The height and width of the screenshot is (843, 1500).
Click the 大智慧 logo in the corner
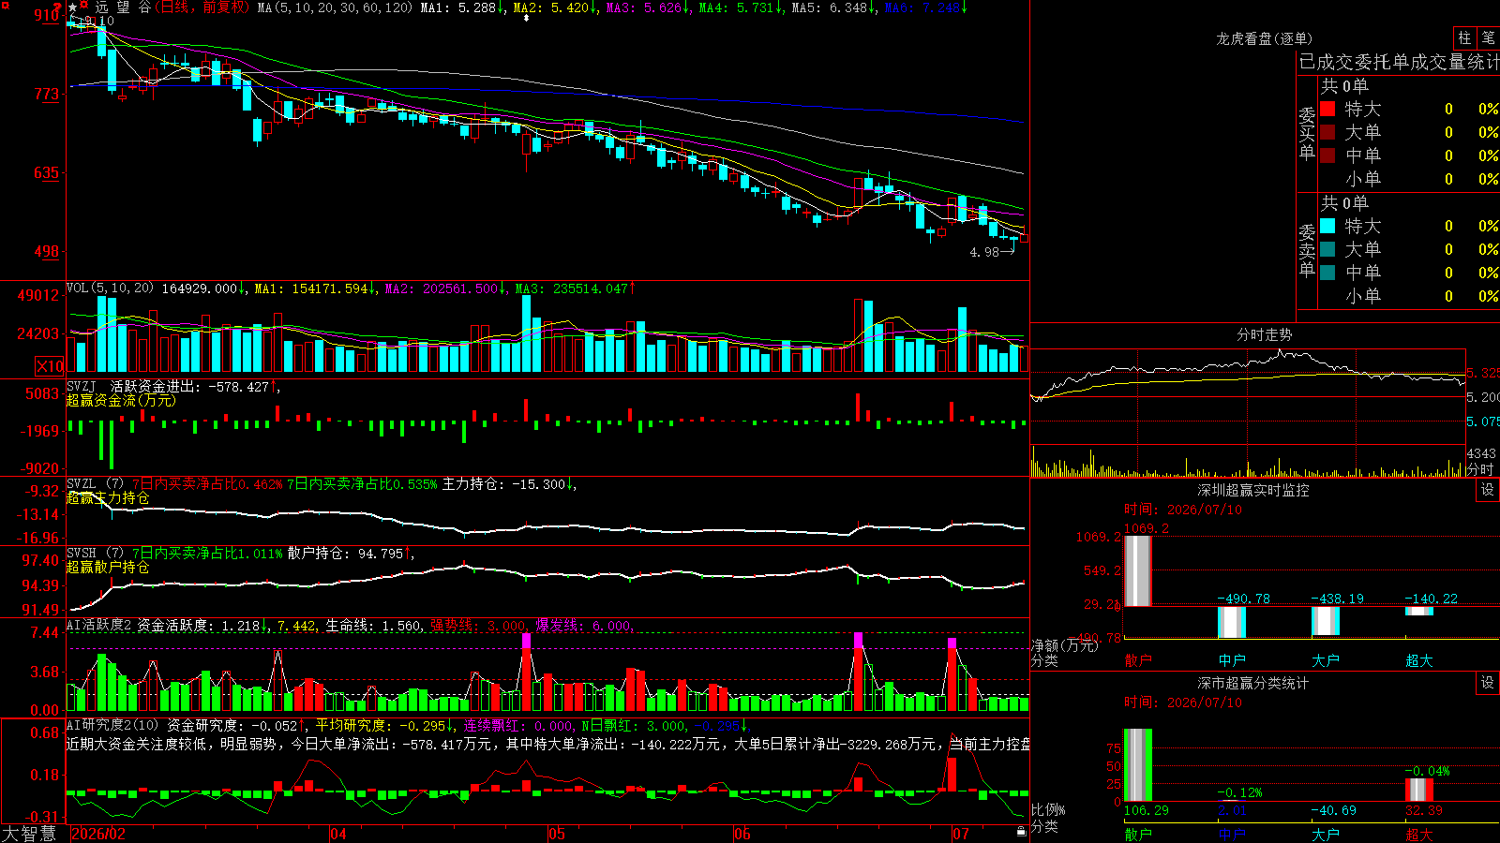[29, 834]
